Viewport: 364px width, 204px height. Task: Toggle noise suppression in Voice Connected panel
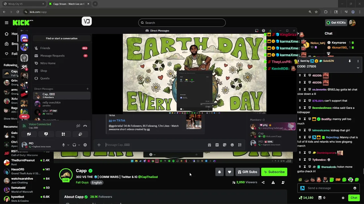78,126
